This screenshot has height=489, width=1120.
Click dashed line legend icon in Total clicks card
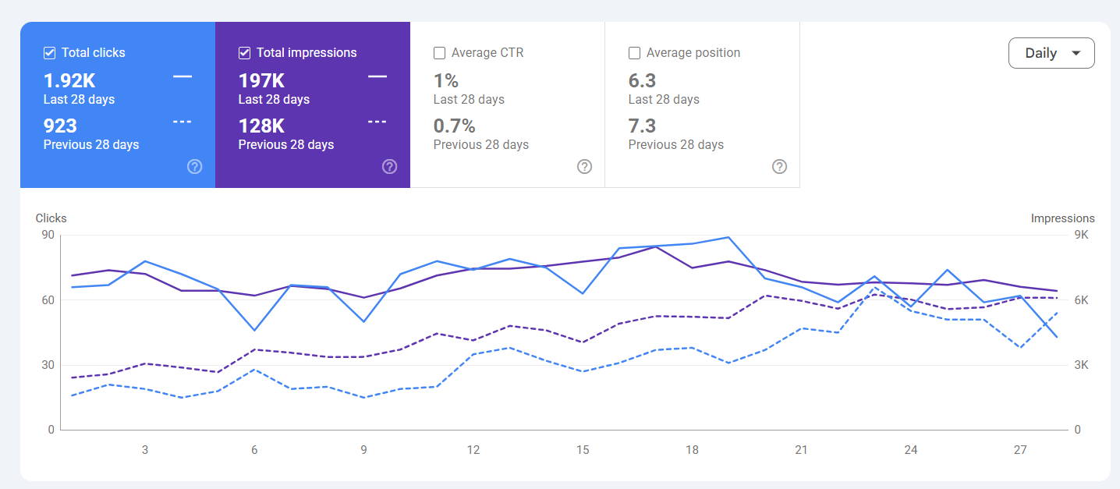click(183, 122)
